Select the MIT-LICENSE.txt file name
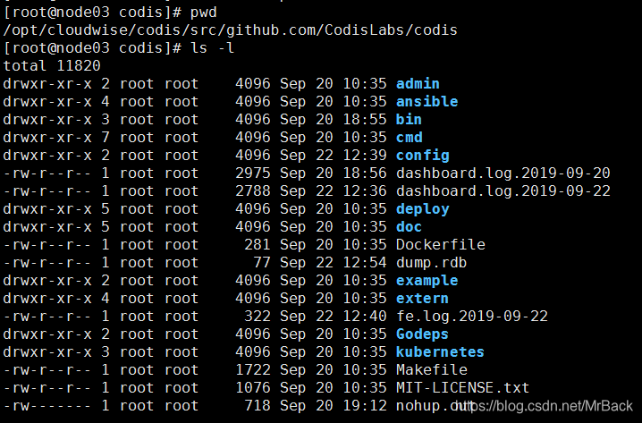642x423 pixels. [462, 388]
